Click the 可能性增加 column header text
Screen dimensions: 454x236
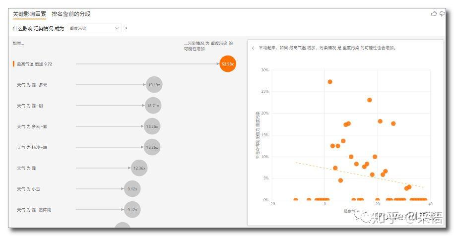coord(195,49)
